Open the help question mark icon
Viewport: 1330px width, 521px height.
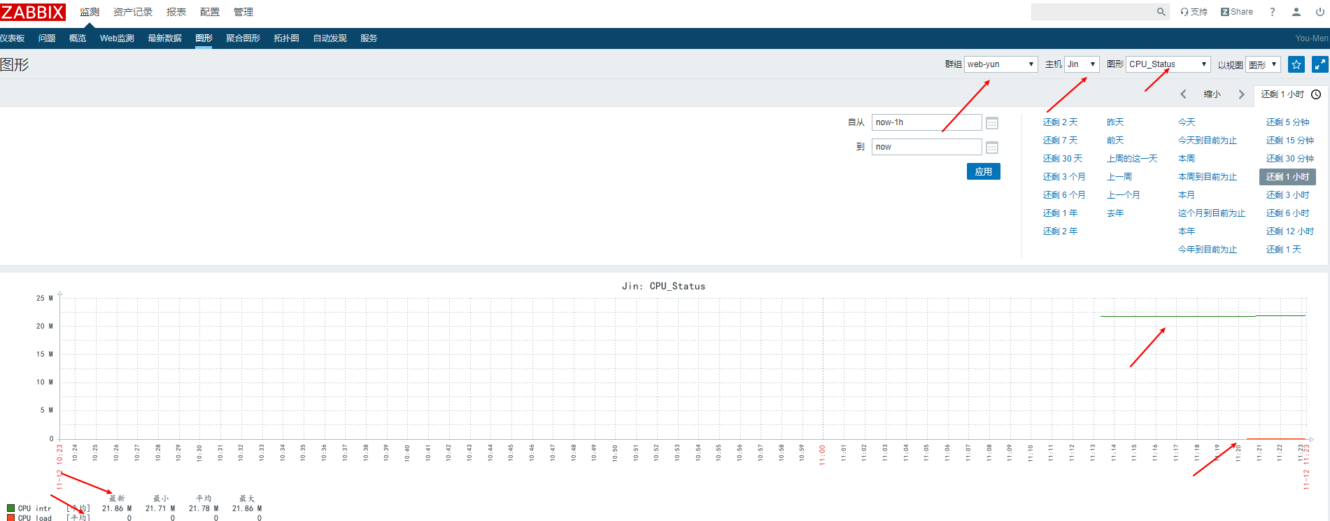(1273, 12)
